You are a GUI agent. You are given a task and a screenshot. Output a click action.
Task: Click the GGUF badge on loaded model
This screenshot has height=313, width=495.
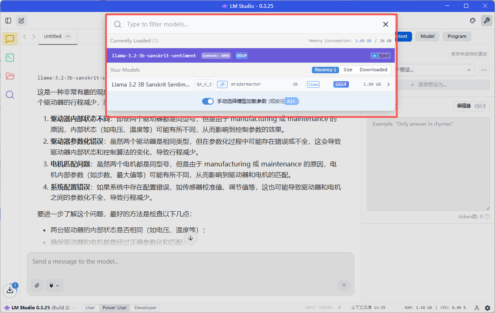(242, 56)
